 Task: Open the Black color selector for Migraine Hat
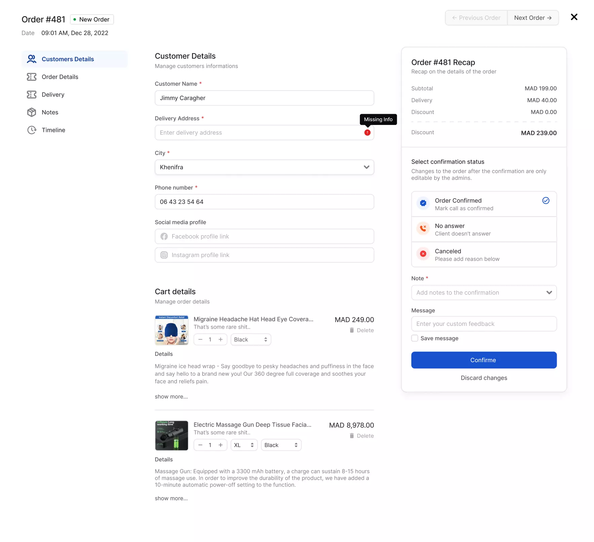pos(251,339)
